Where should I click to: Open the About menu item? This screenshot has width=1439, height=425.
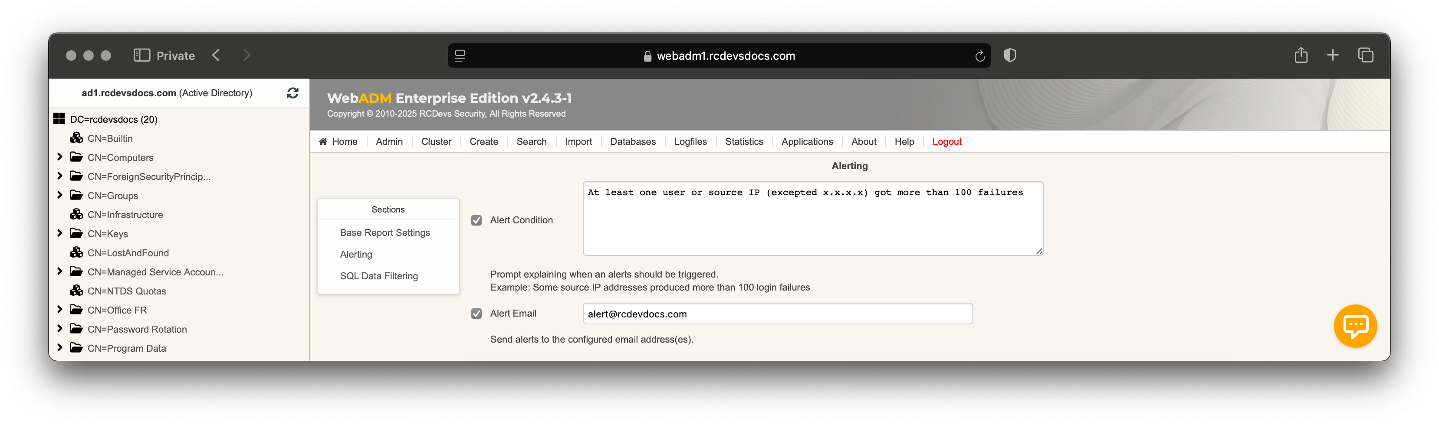(864, 142)
